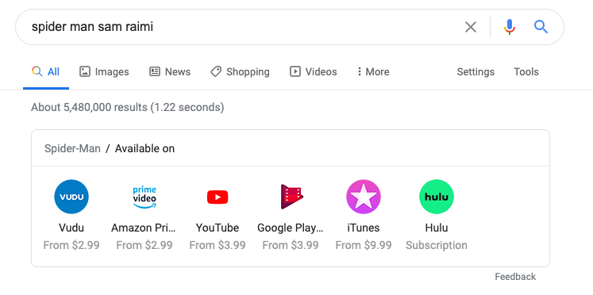Click the Vudu logo icon
The width and height of the screenshot is (593, 295).
71,197
